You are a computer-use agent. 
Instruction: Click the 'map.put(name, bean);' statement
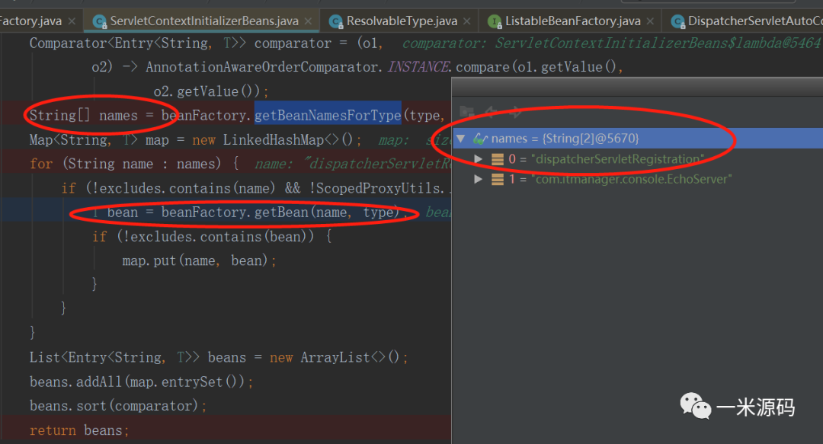coord(200,260)
